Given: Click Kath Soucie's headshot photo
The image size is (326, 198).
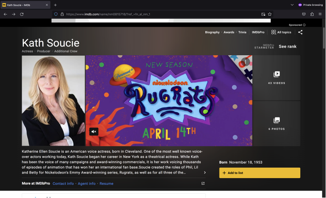Looking at the screenshot, I should (53, 101).
